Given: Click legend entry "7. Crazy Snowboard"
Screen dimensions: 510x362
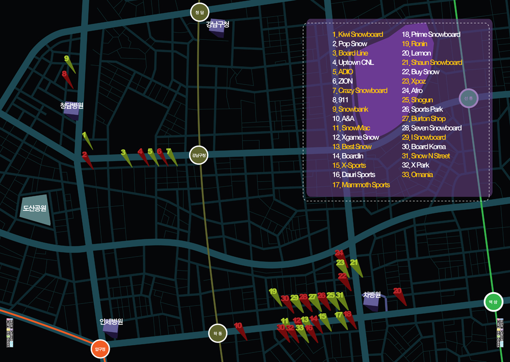Looking at the screenshot, I should [x=360, y=91].
